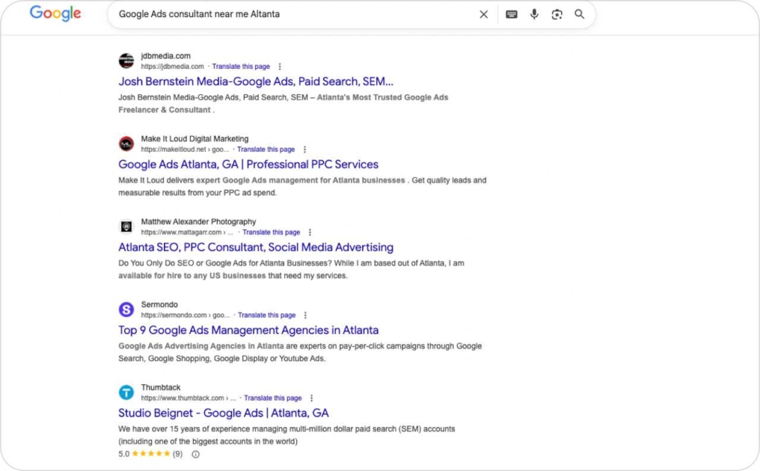The width and height of the screenshot is (760, 471).
Task: Open the three-dot menu for the Sermondo result
Action: coord(305,314)
